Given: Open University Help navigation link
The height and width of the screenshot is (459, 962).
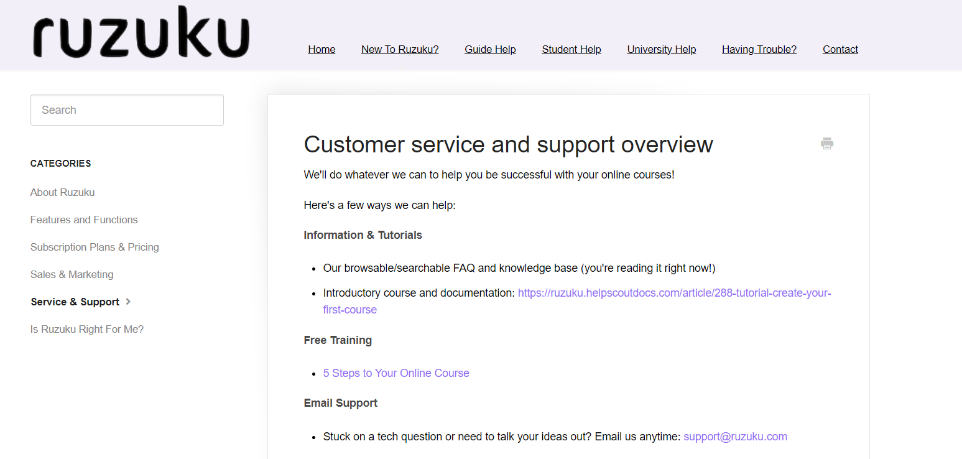Looking at the screenshot, I should click(662, 49).
